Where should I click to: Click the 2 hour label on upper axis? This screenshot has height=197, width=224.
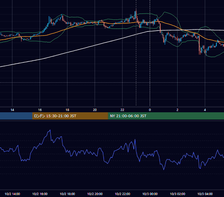pos(178,110)
